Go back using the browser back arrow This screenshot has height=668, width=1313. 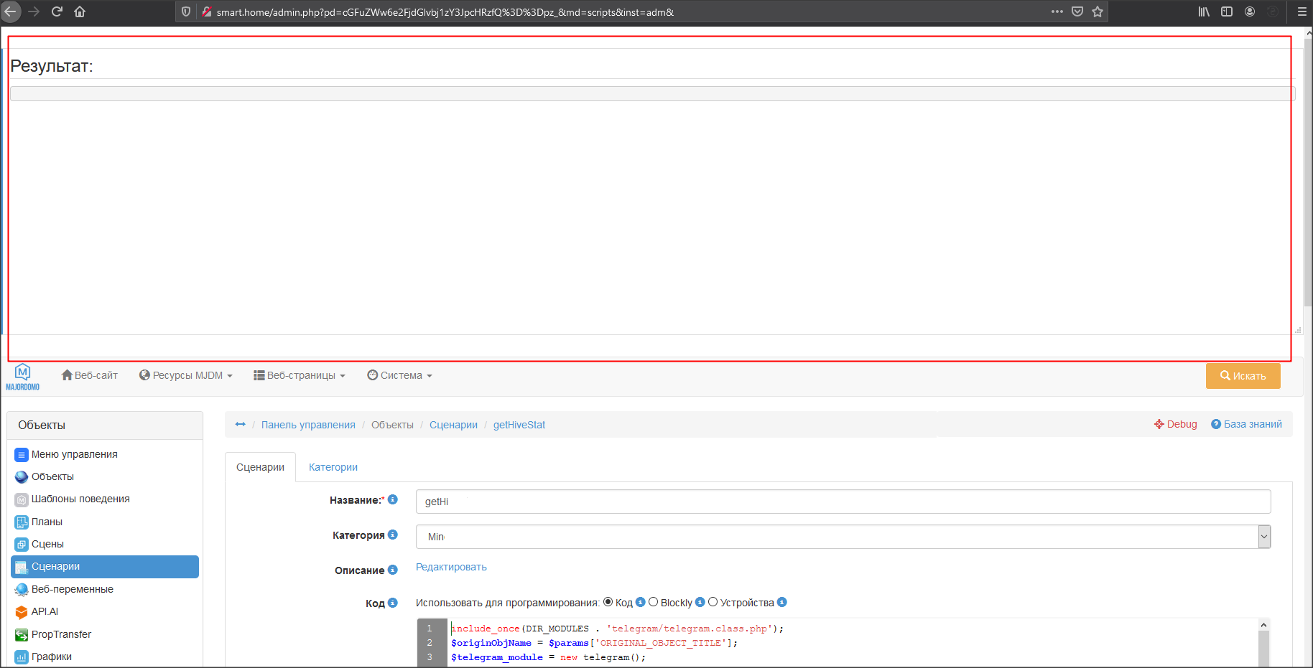pyautogui.click(x=11, y=11)
